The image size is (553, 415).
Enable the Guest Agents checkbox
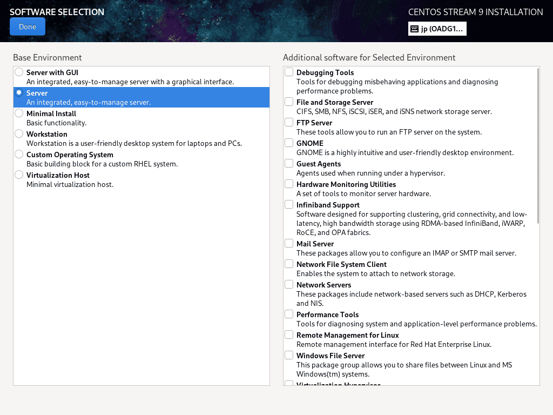(x=289, y=163)
